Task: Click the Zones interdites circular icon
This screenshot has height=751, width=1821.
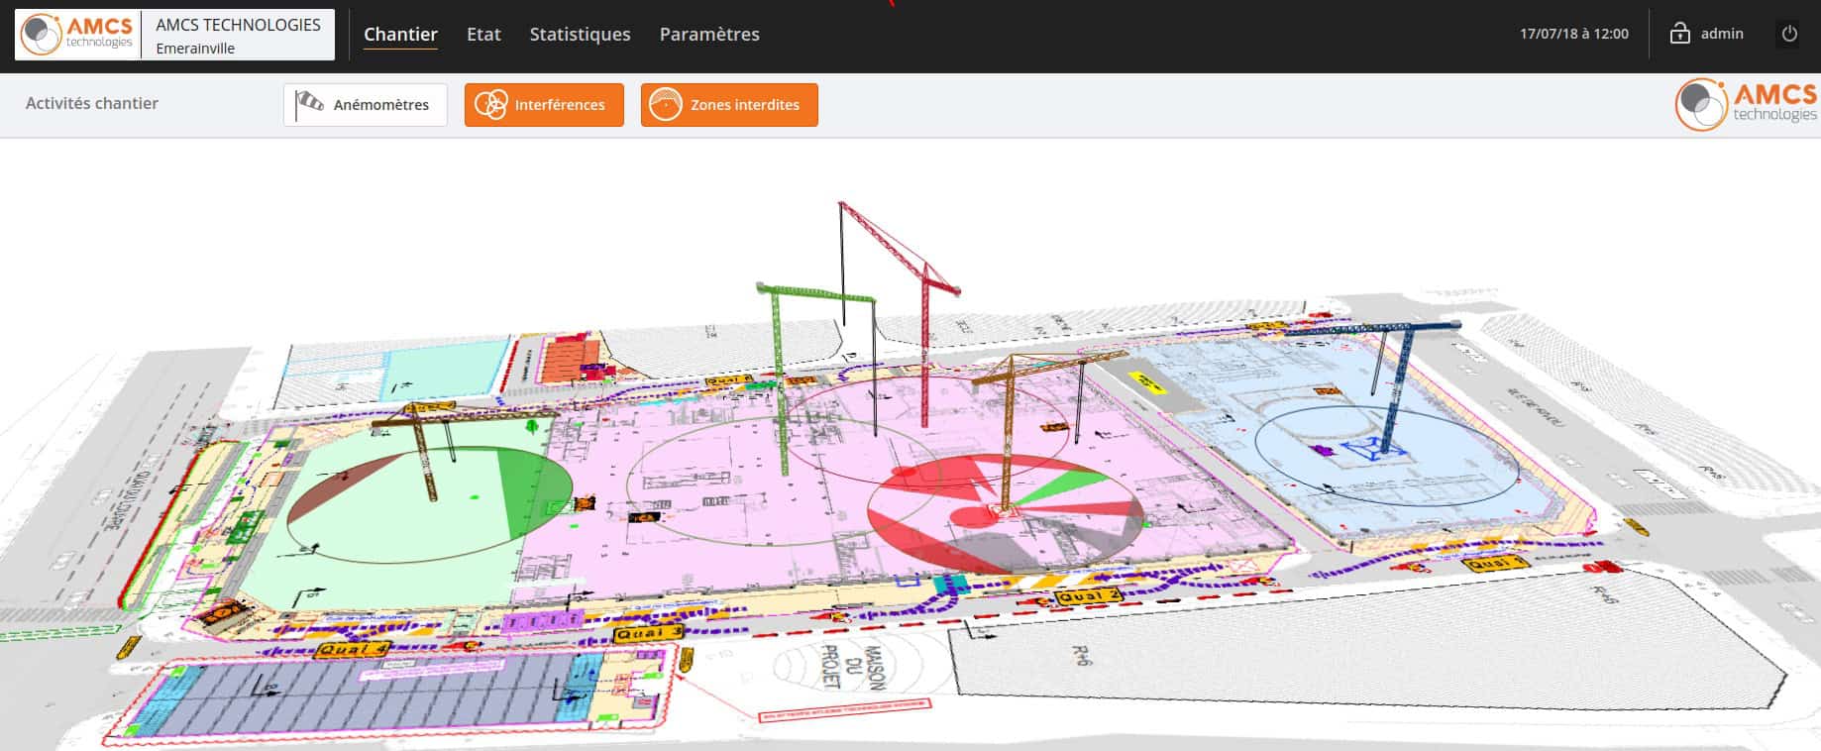Action: [x=666, y=104]
